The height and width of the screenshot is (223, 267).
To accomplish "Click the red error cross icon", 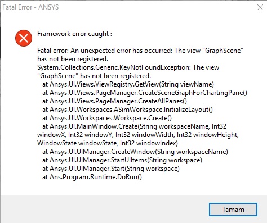I will (24, 38).
